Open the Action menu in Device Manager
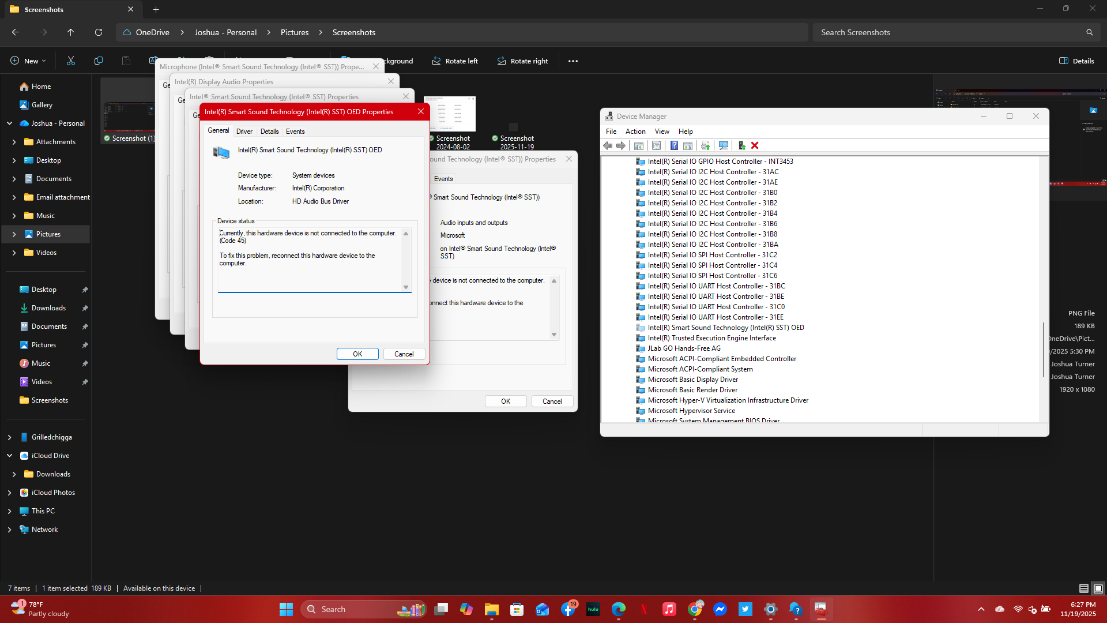The image size is (1107, 623). click(635, 131)
